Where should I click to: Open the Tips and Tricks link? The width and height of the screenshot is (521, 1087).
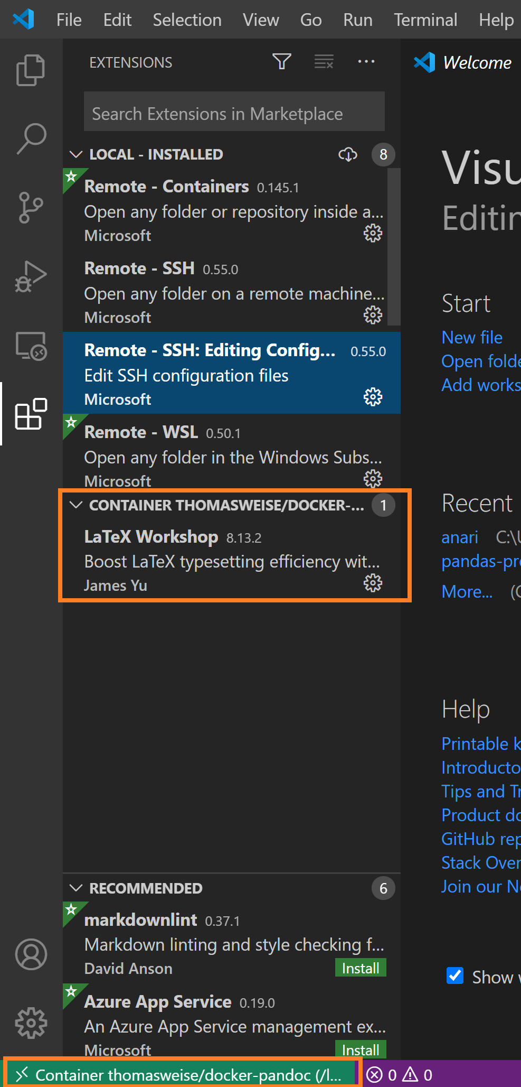coord(481,791)
